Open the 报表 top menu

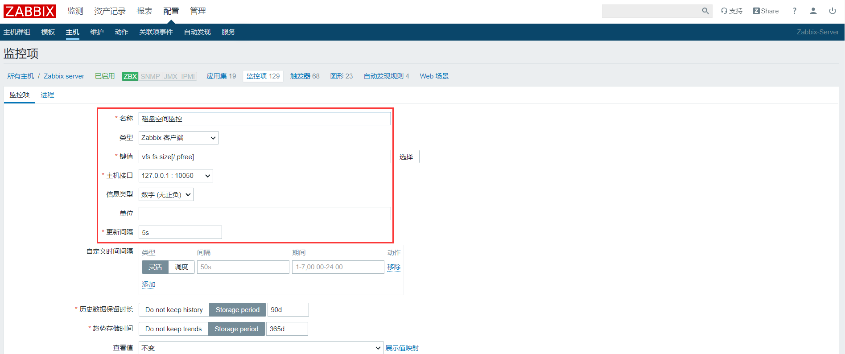(144, 11)
